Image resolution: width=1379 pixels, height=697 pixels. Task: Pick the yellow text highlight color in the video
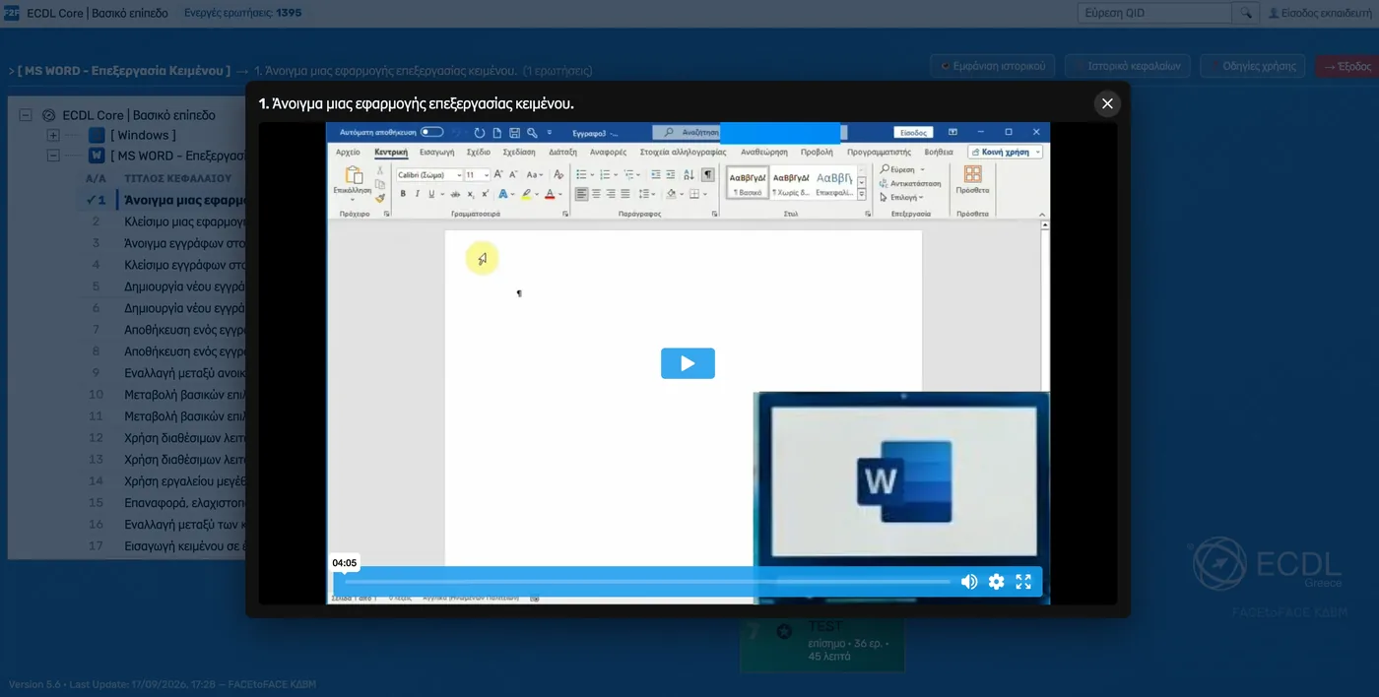tap(527, 194)
